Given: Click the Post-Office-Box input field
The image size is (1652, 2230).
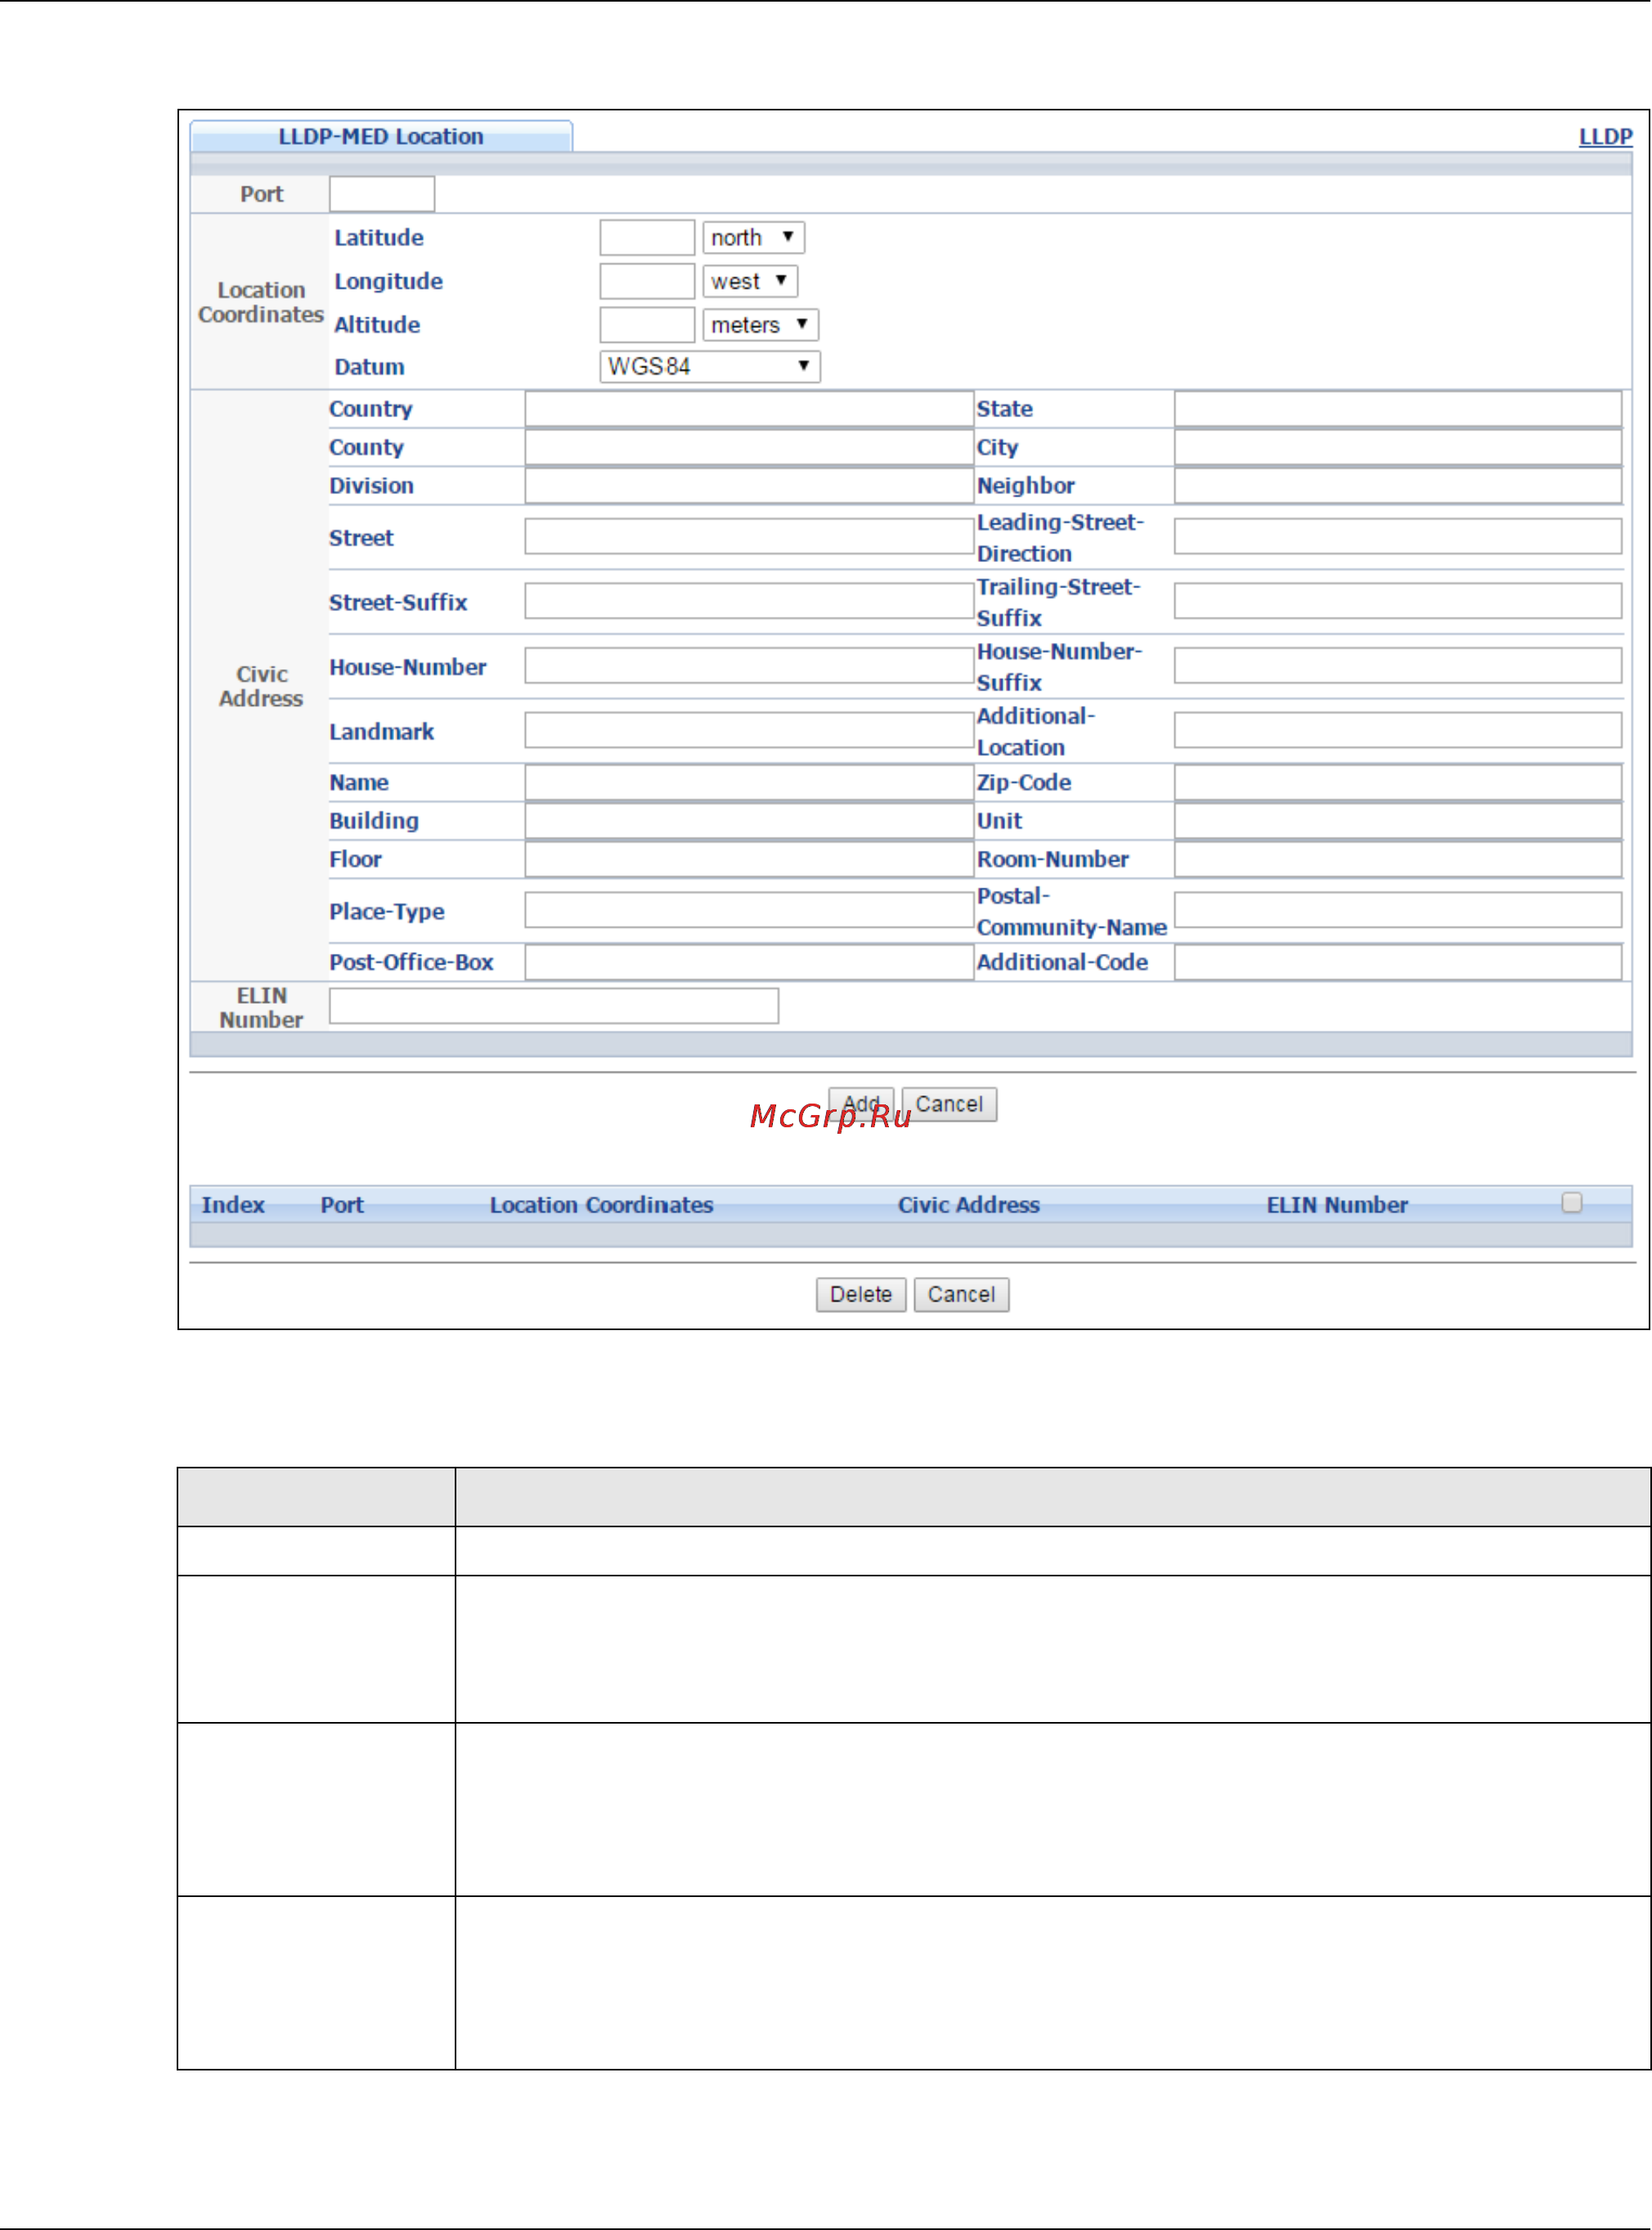Looking at the screenshot, I should coord(749,963).
